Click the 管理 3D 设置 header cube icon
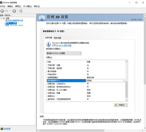 click(x=42, y=18)
